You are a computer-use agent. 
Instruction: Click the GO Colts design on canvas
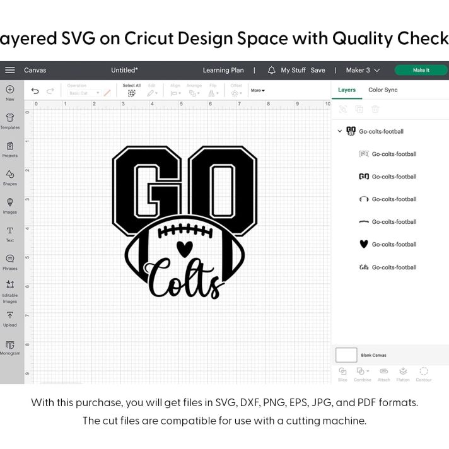pyautogui.click(x=185, y=222)
